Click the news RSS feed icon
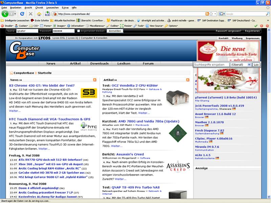271x203 pixels. pyautogui.click(x=95, y=80)
